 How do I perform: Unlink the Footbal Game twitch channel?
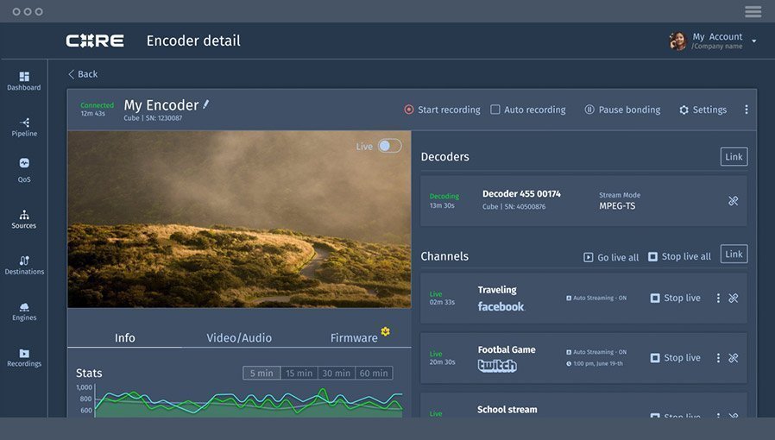click(x=733, y=357)
